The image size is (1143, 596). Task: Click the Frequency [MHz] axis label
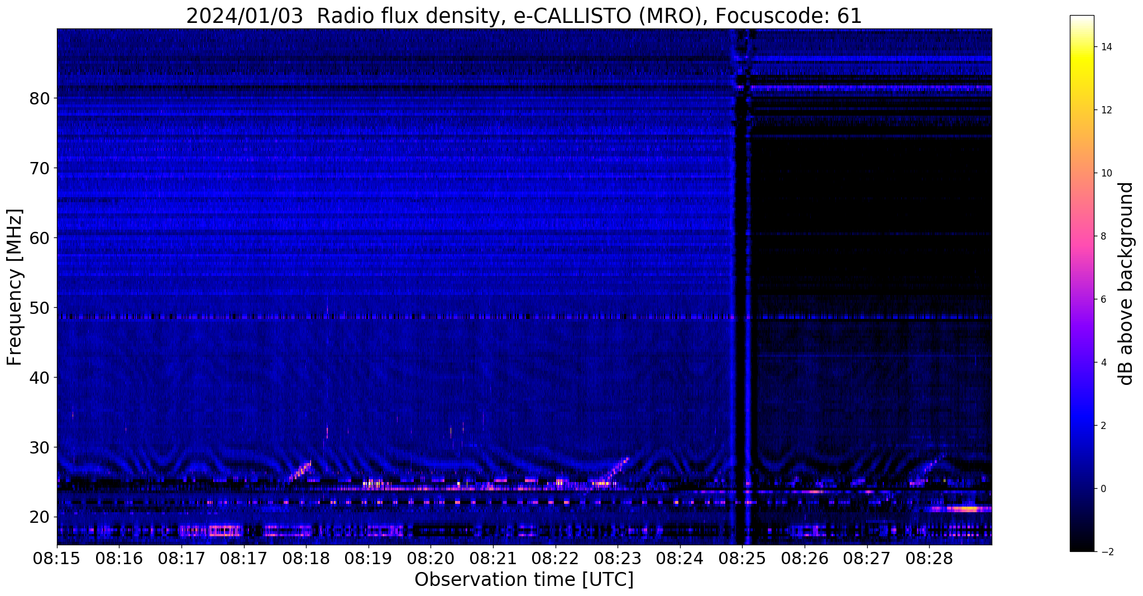click(x=15, y=287)
